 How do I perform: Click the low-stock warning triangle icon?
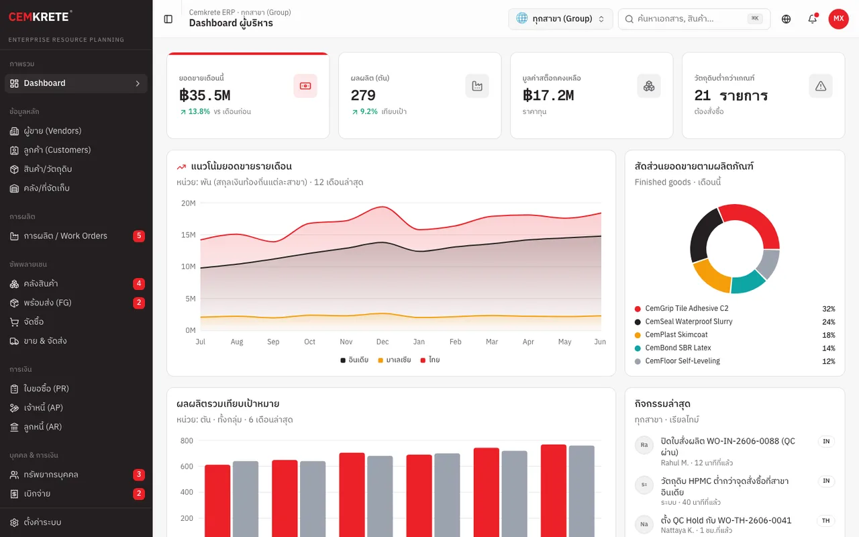[821, 86]
